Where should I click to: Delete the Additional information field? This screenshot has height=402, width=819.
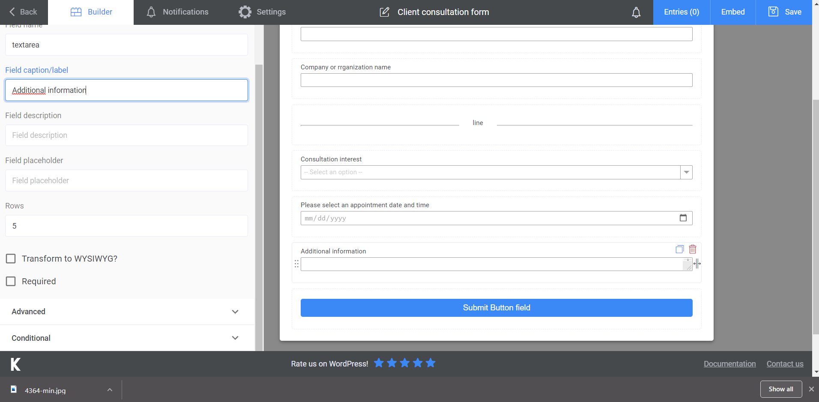pos(693,249)
